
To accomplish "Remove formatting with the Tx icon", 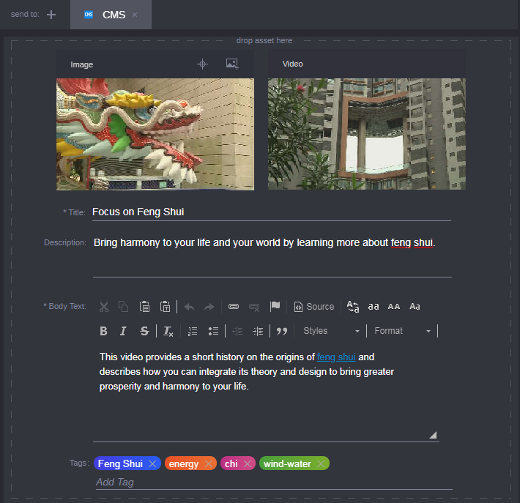I will pyautogui.click(x=168, y=331).
